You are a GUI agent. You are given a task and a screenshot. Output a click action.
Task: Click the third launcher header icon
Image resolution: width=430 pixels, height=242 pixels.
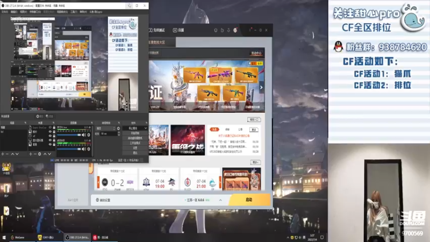click(228, 30)
